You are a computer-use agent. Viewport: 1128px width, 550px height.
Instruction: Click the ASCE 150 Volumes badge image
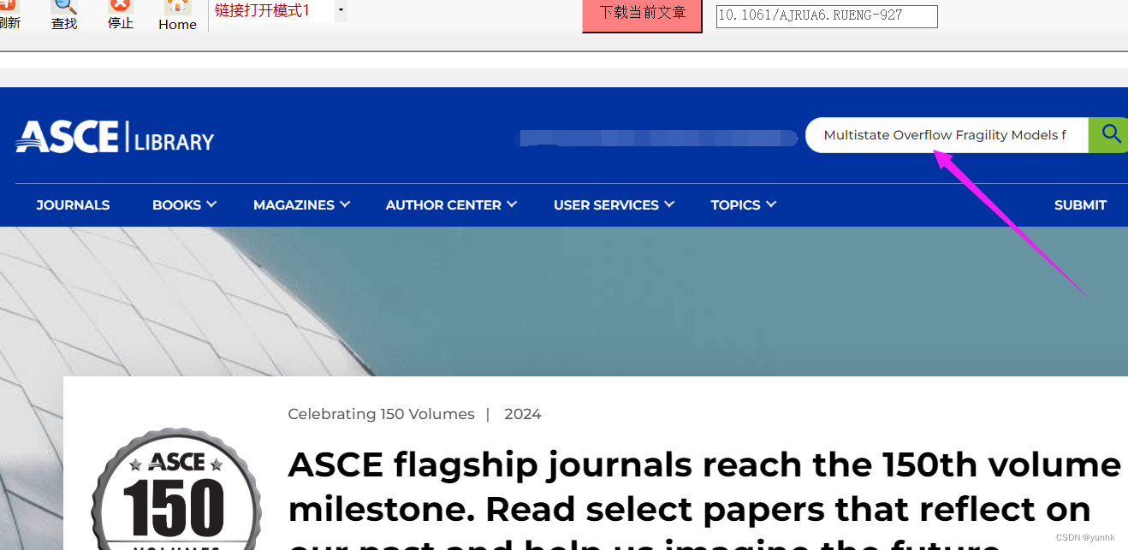(175, 489)
